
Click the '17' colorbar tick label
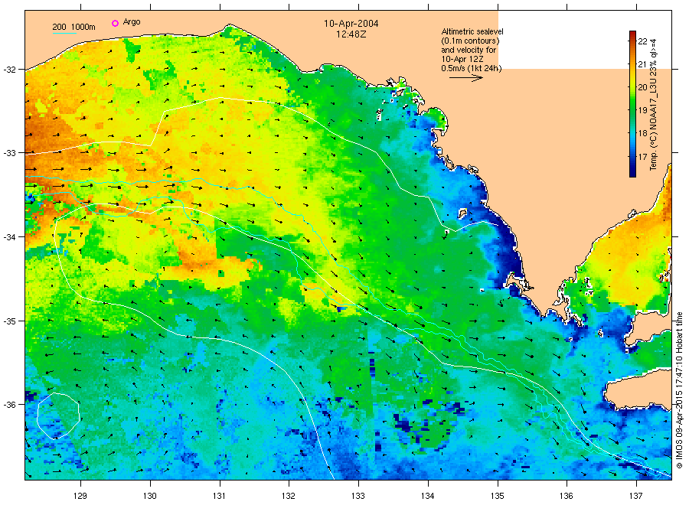(x=642, y=156)
